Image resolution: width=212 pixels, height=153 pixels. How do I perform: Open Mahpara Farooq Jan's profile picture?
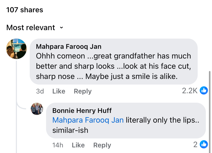(16, 49)
